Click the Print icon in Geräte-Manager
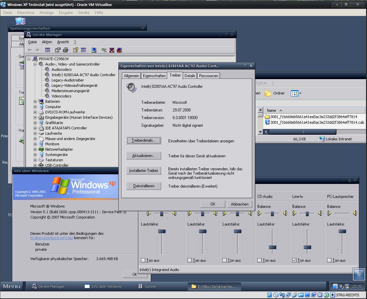 pyautogui.click(x=65, y=50)
